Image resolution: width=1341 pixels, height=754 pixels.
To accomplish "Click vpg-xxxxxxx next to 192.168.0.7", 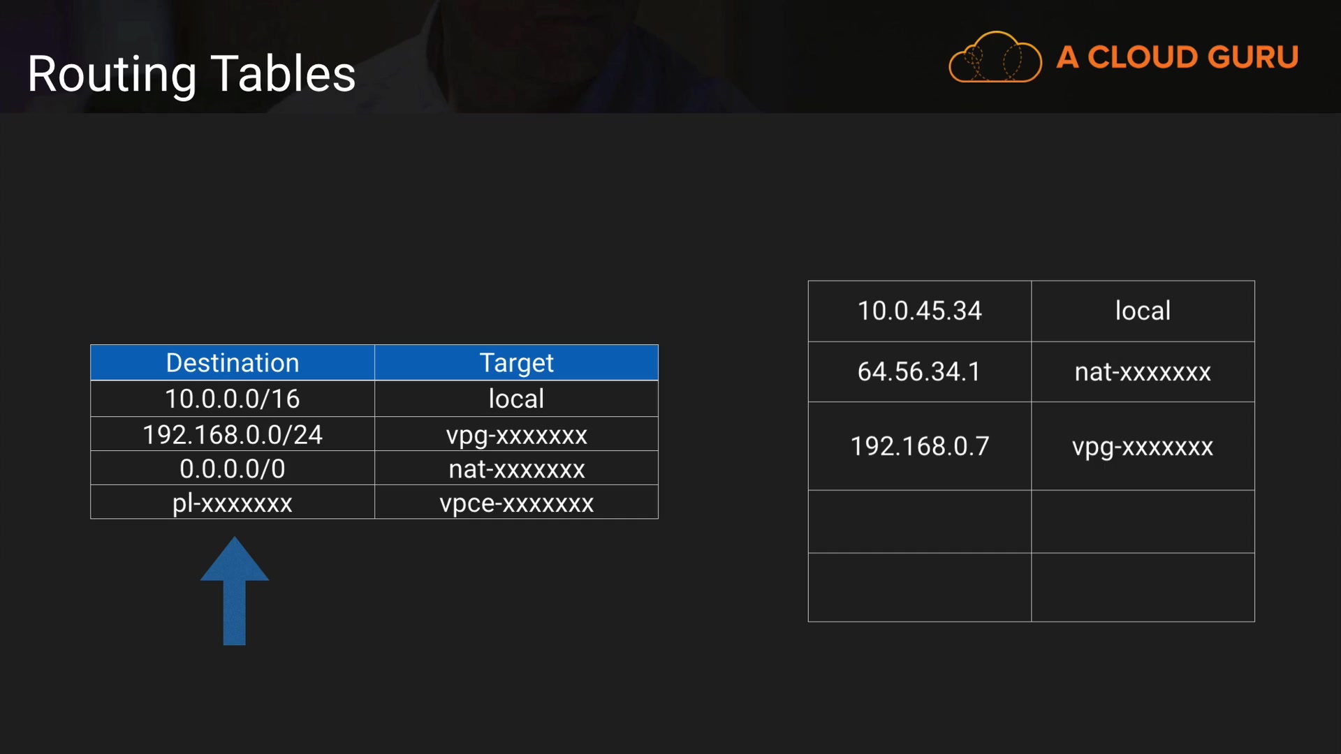I will pyautogui.click(x=1143, y=446).
